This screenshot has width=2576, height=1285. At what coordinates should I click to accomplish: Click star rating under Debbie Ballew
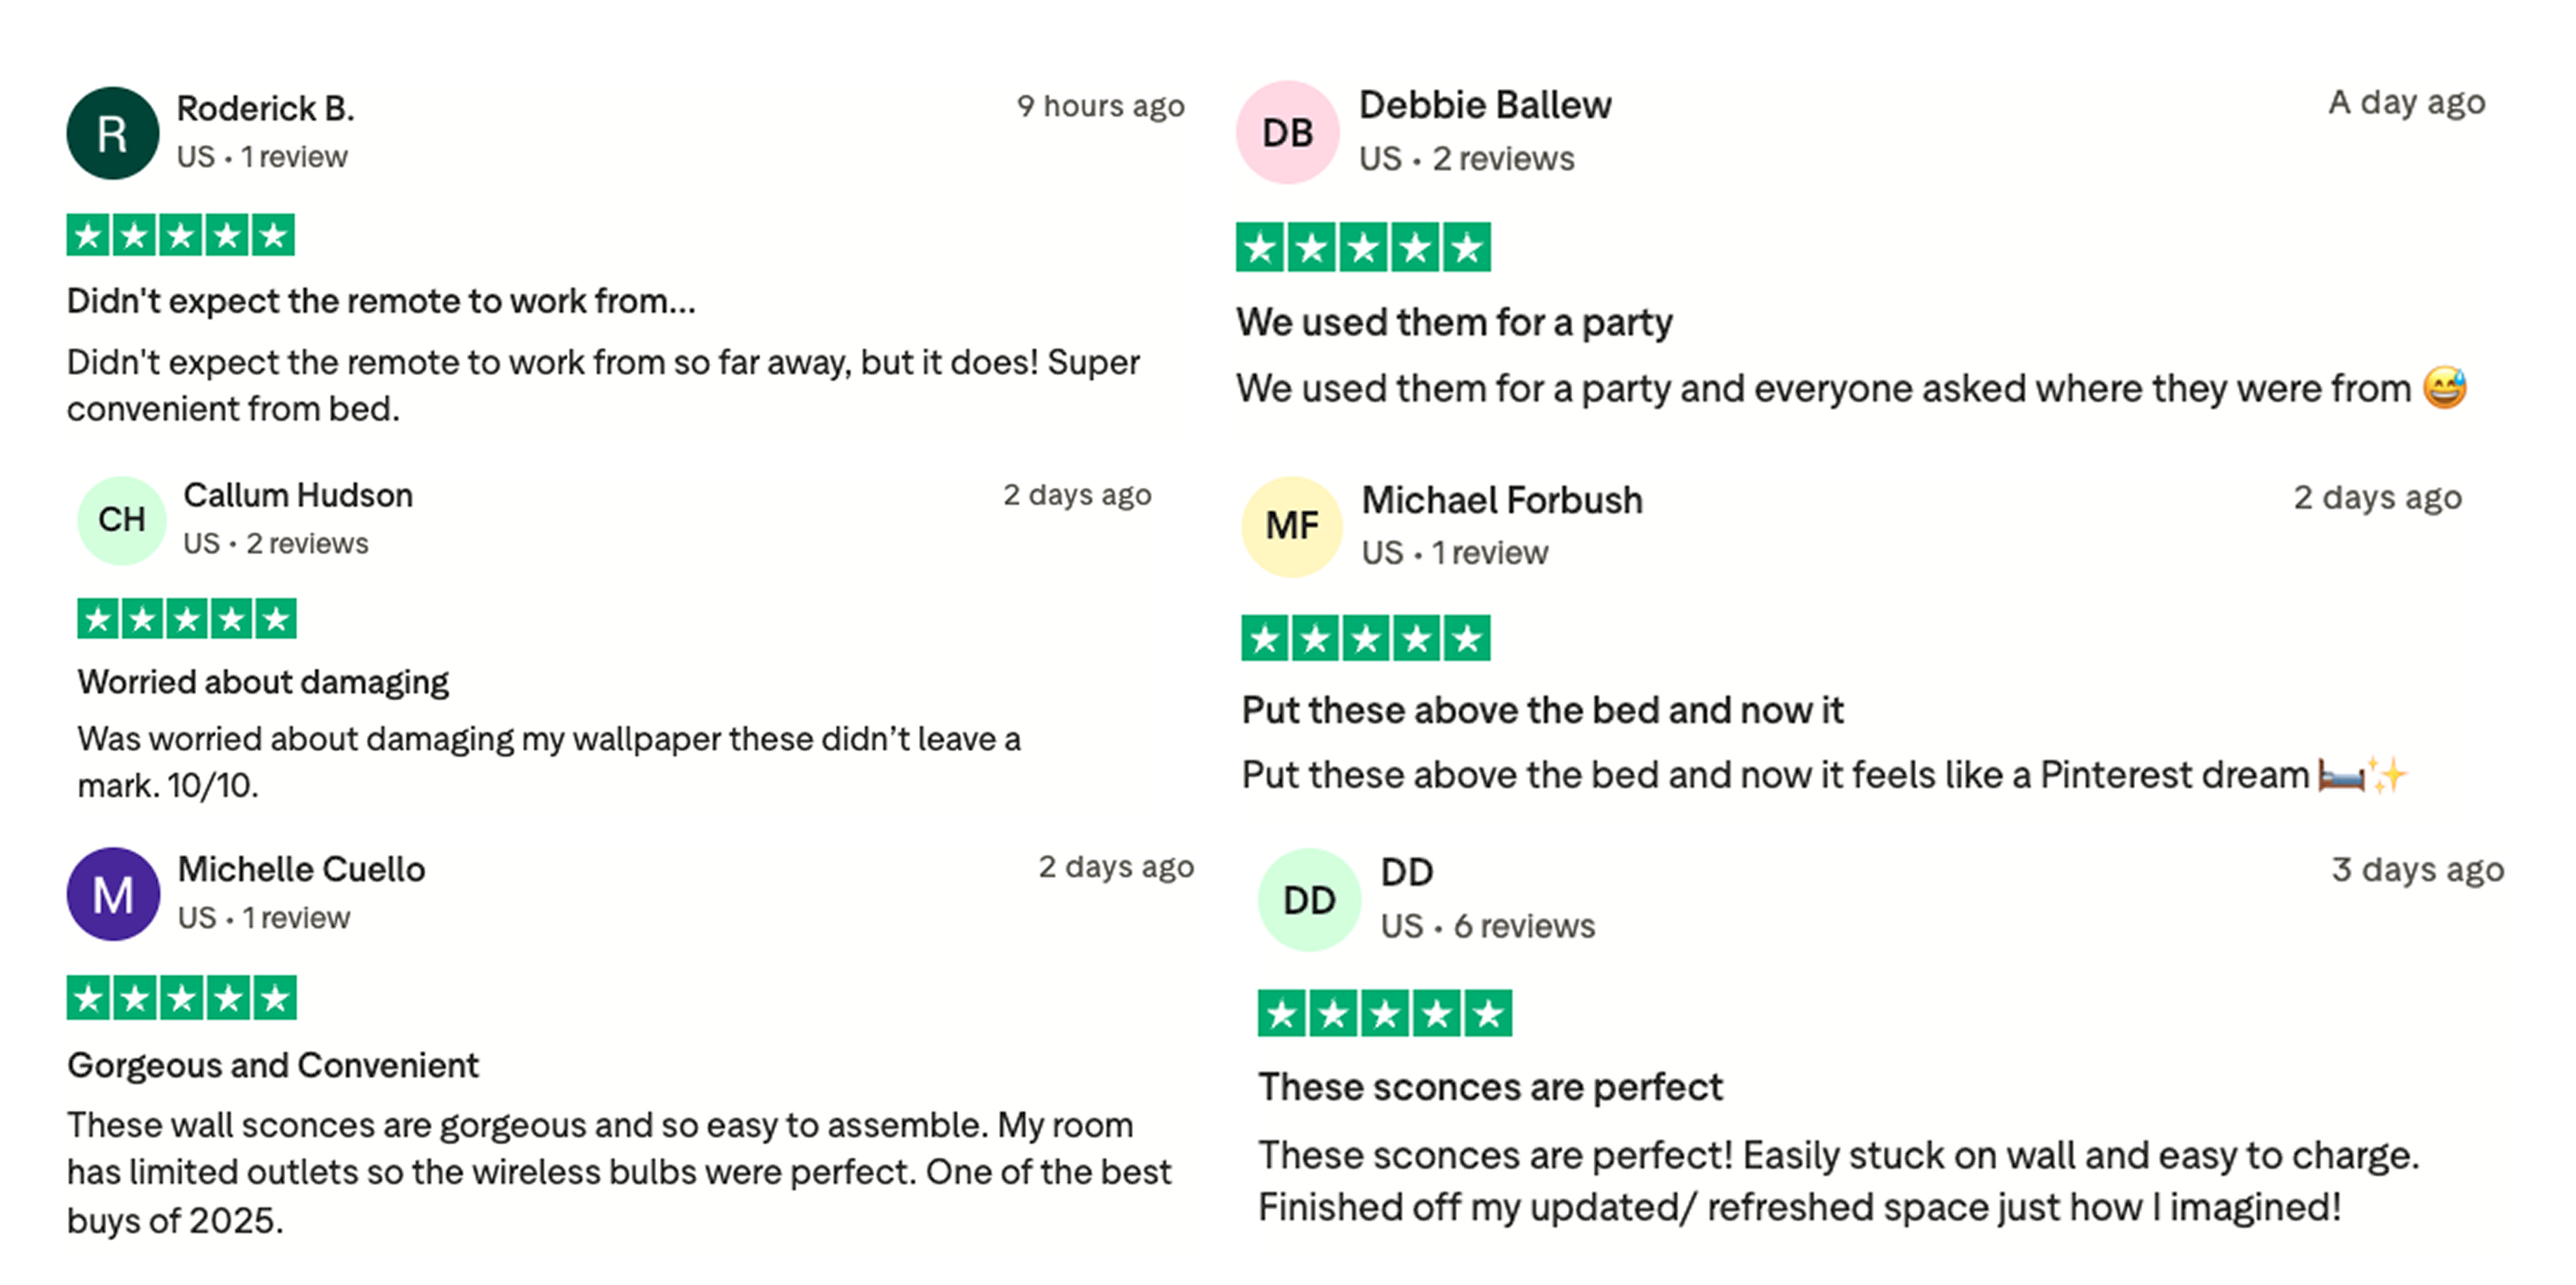click(x=1363, y=247)
